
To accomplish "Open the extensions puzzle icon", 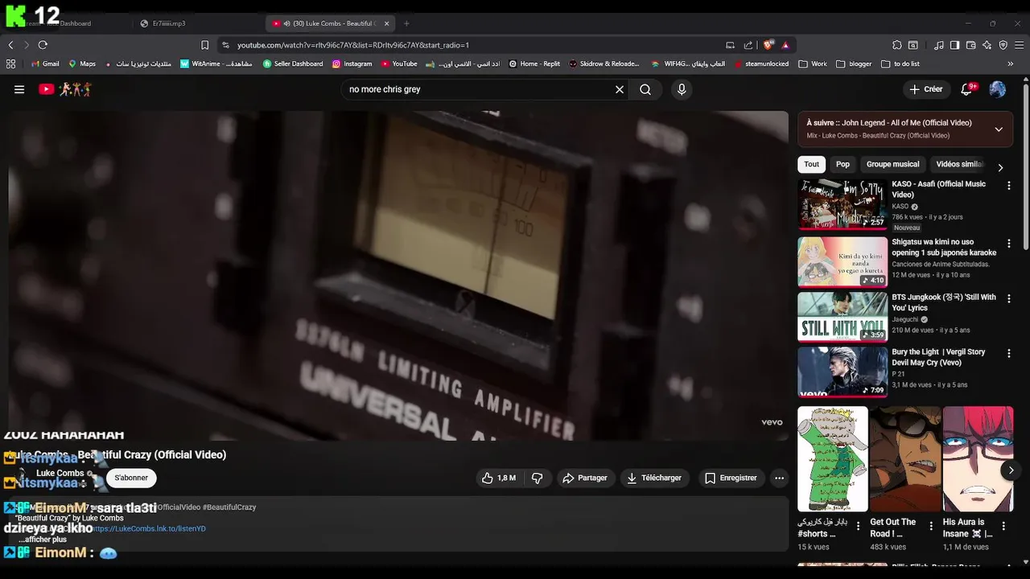I will tap(897, 45).
